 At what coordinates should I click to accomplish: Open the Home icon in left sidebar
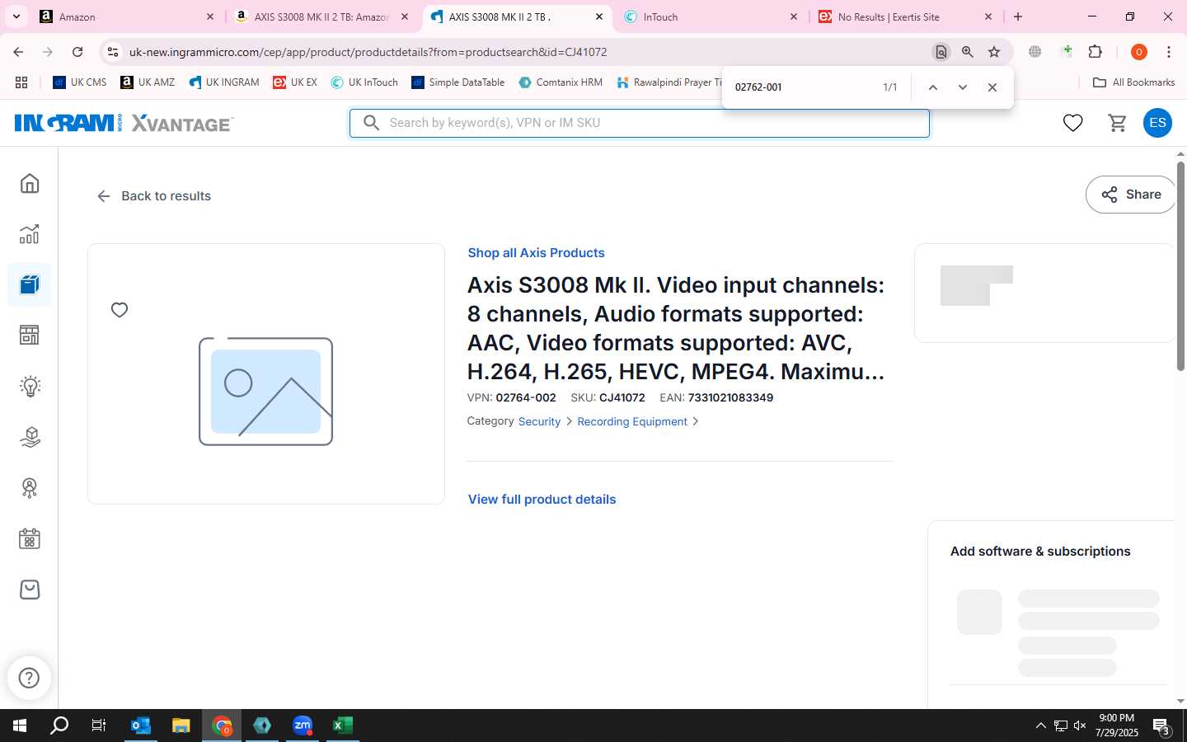click(x=30, y=183)
